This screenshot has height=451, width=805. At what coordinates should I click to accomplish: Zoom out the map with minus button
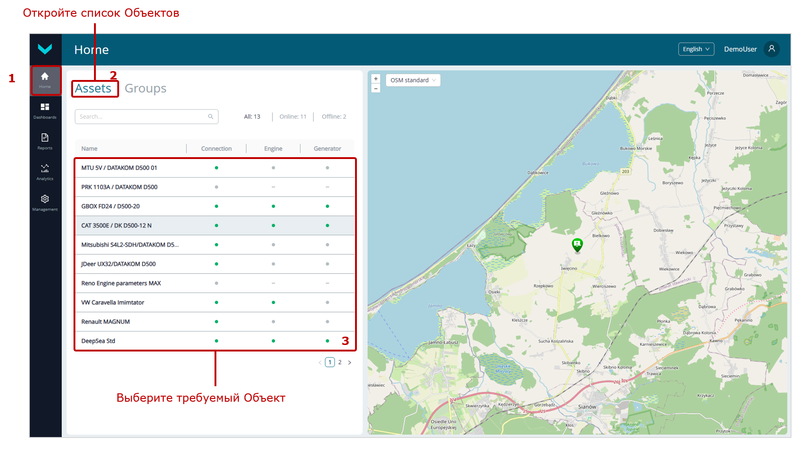[376, 88]
